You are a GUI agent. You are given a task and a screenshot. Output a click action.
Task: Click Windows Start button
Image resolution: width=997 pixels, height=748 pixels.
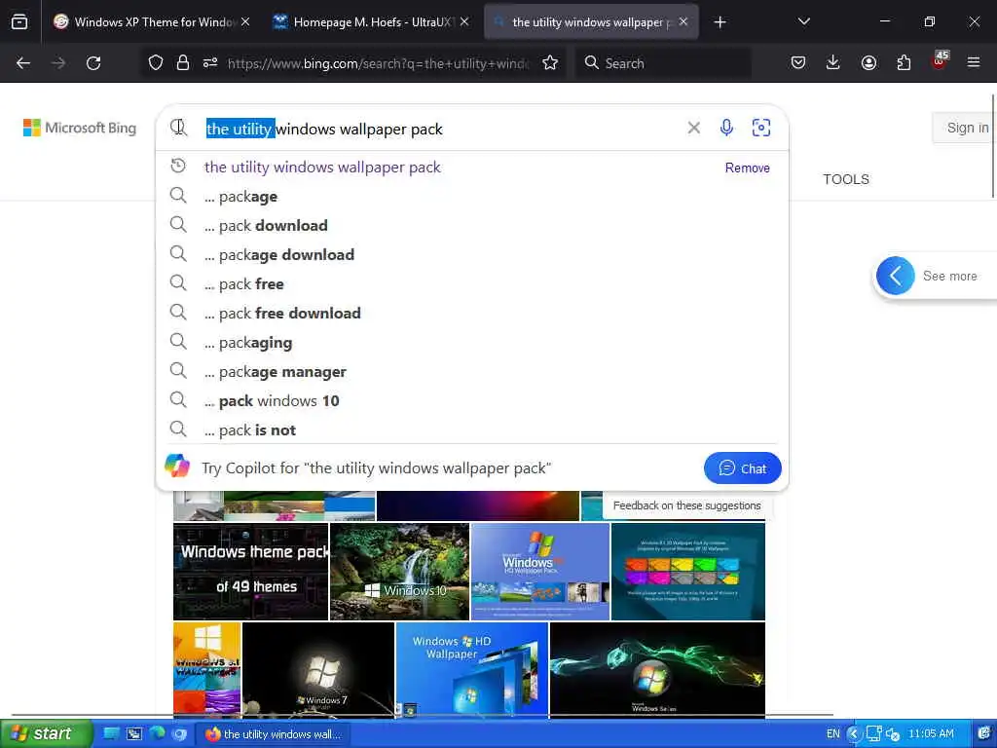(x=45, y=734)
